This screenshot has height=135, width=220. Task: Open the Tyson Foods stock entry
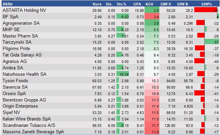click(15, 81)
